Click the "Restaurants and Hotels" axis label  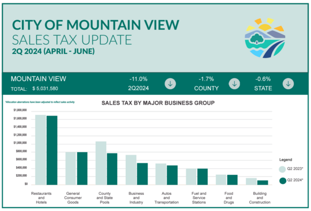pos(42,198)
